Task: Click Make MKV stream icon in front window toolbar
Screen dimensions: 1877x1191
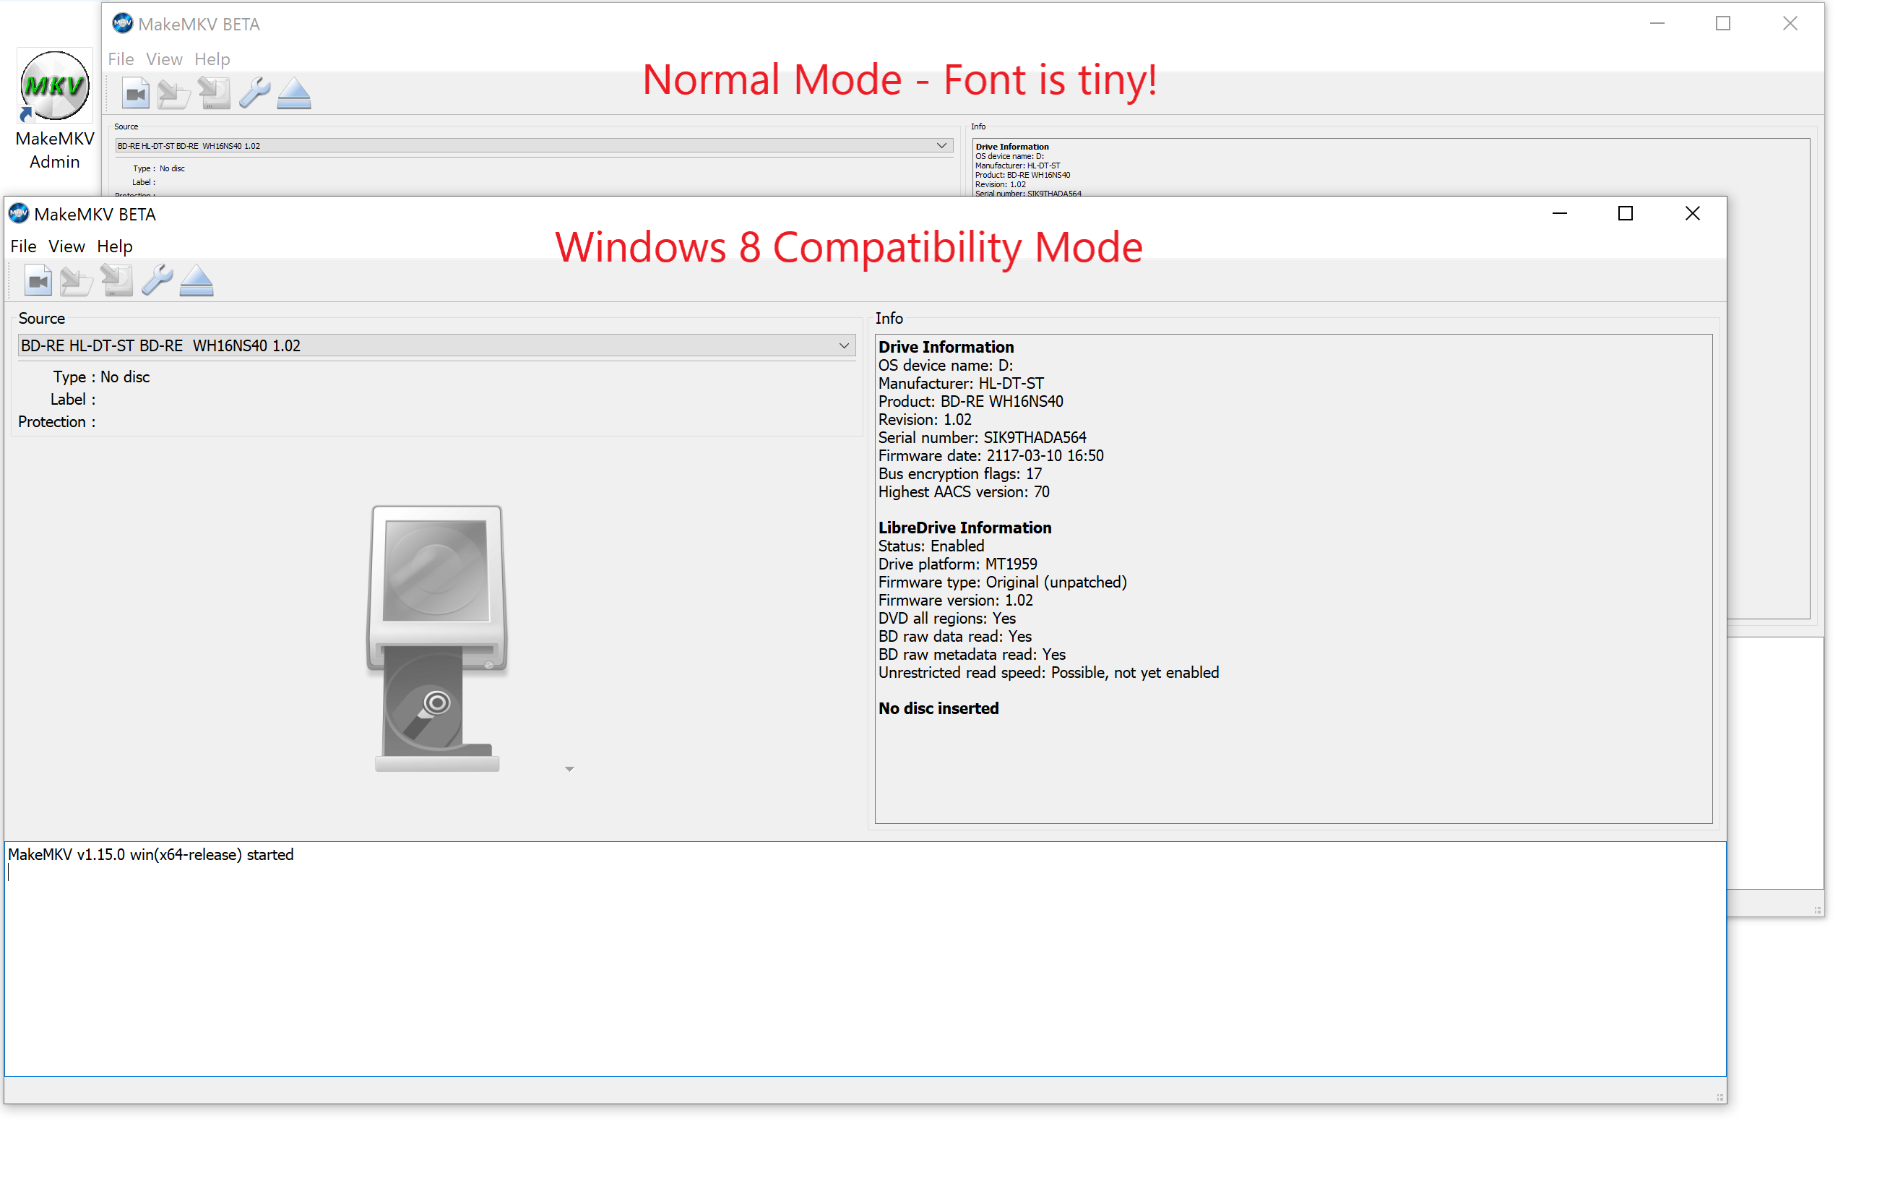Action: pos(117,281)
